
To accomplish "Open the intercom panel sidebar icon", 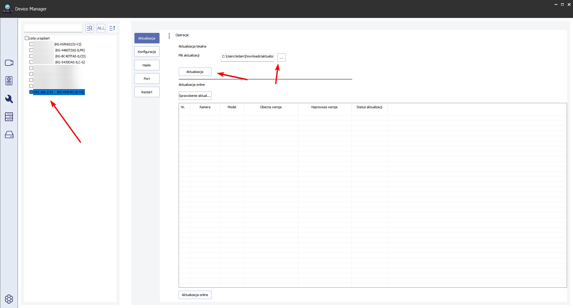I will pyautogui.click(x=9, y=81).
